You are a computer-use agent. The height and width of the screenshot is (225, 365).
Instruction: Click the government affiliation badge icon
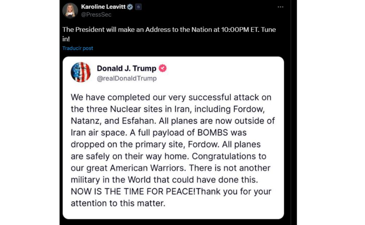[x=138, y=7]
